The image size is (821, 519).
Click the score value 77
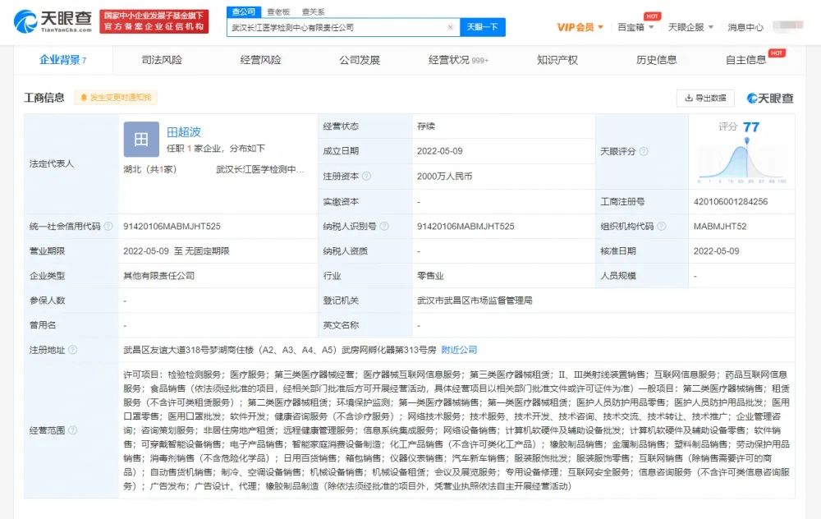[x=751, y=126]
